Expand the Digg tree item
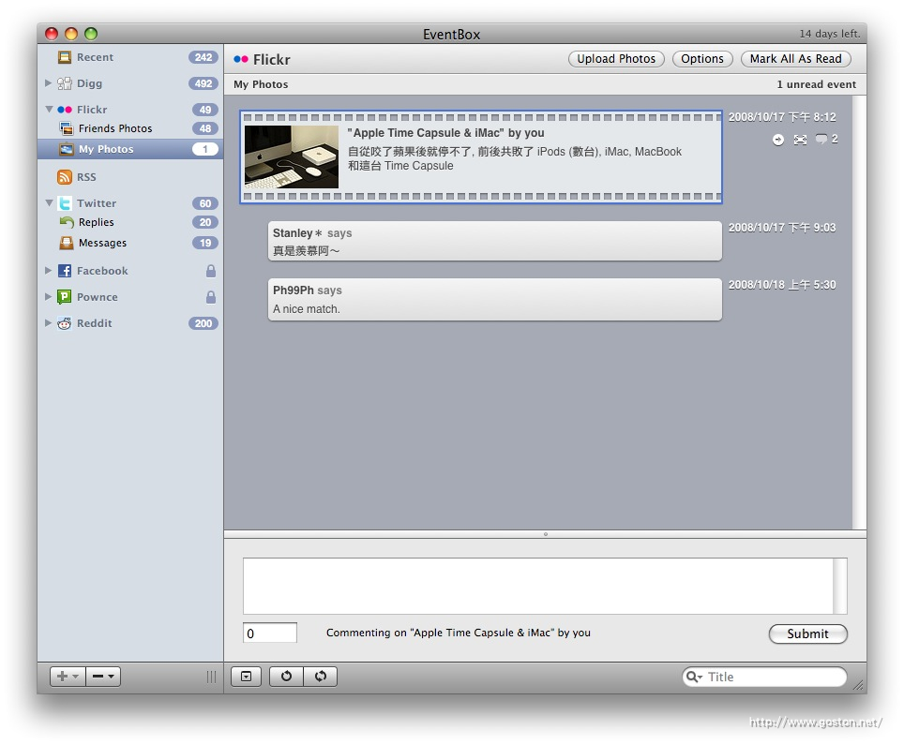The width and height of the screenshot is (904, 745). (49, 83)
